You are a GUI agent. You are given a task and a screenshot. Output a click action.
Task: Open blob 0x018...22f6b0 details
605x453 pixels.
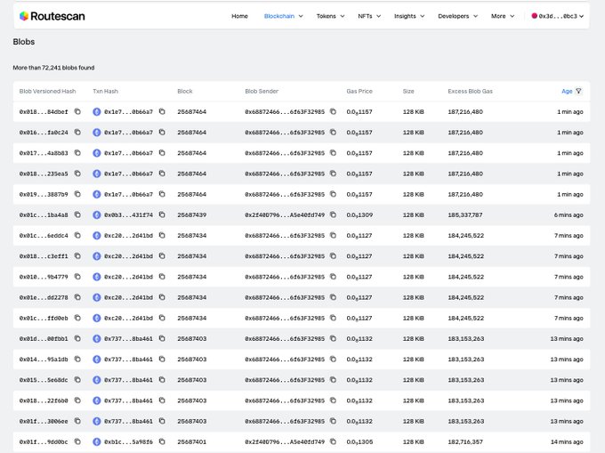(44, 400)
